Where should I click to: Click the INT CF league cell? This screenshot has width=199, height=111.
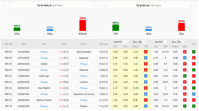tap(9, 106)
